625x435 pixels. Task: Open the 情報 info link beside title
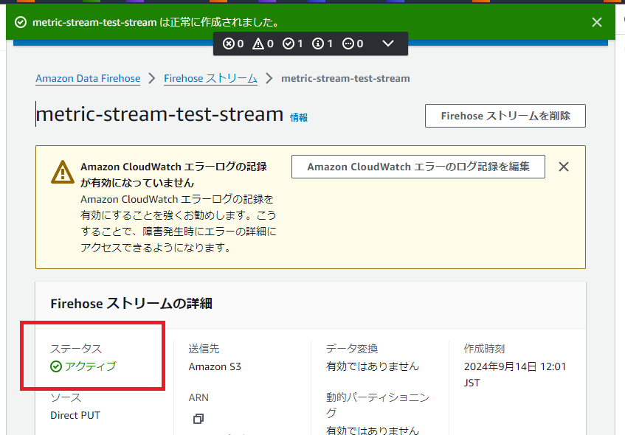click(299, 117)
